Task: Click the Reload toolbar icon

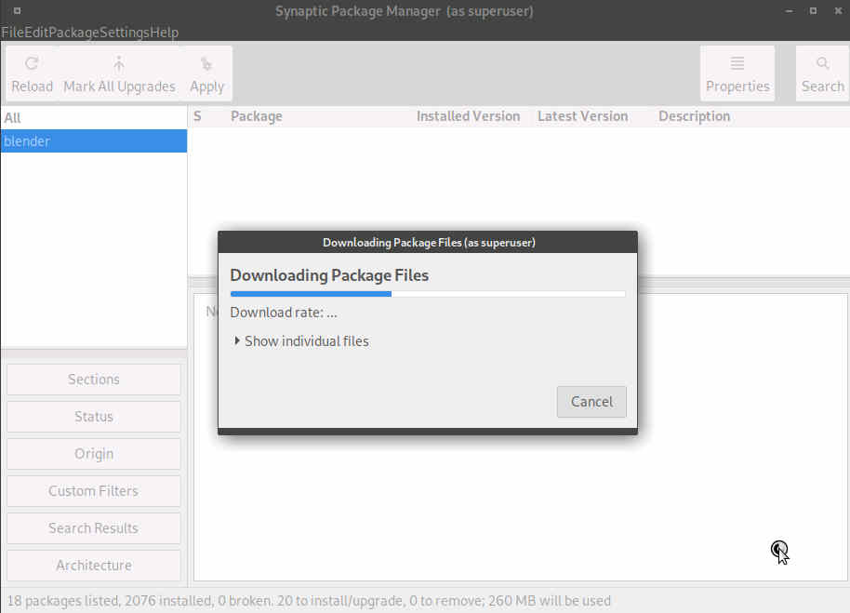Action: [32, 73]
